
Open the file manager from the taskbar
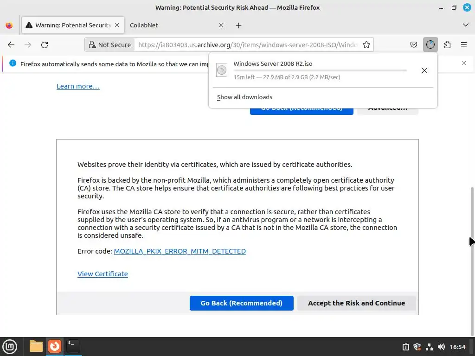pyautogui.click(x=36, y=346)
